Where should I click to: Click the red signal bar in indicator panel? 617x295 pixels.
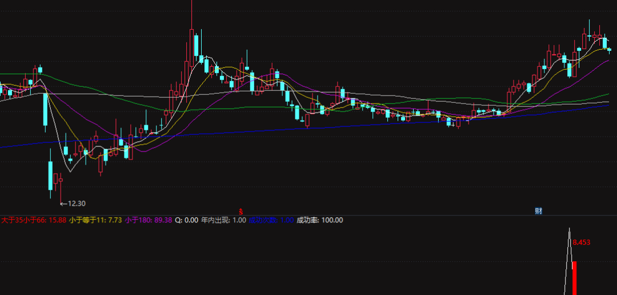coord(574,278)
